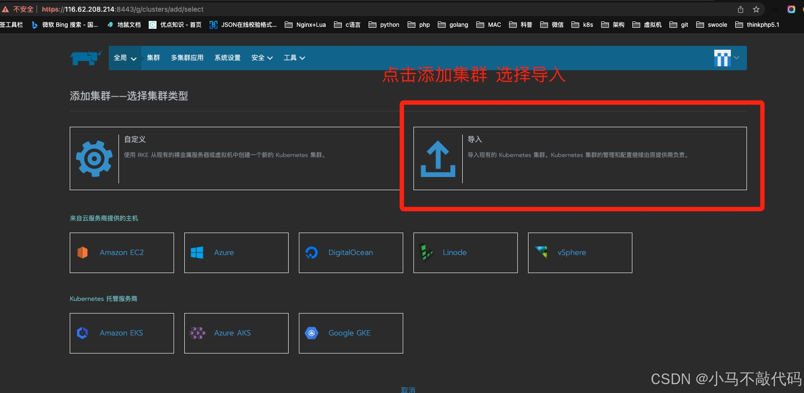Click the insecure connection warning icon
The image size is (804, 393).
click(5, 9)
